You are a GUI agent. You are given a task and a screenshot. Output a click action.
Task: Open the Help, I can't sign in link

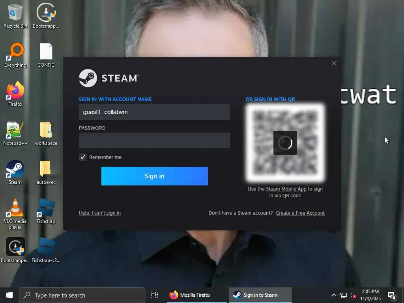click(100, 213)
